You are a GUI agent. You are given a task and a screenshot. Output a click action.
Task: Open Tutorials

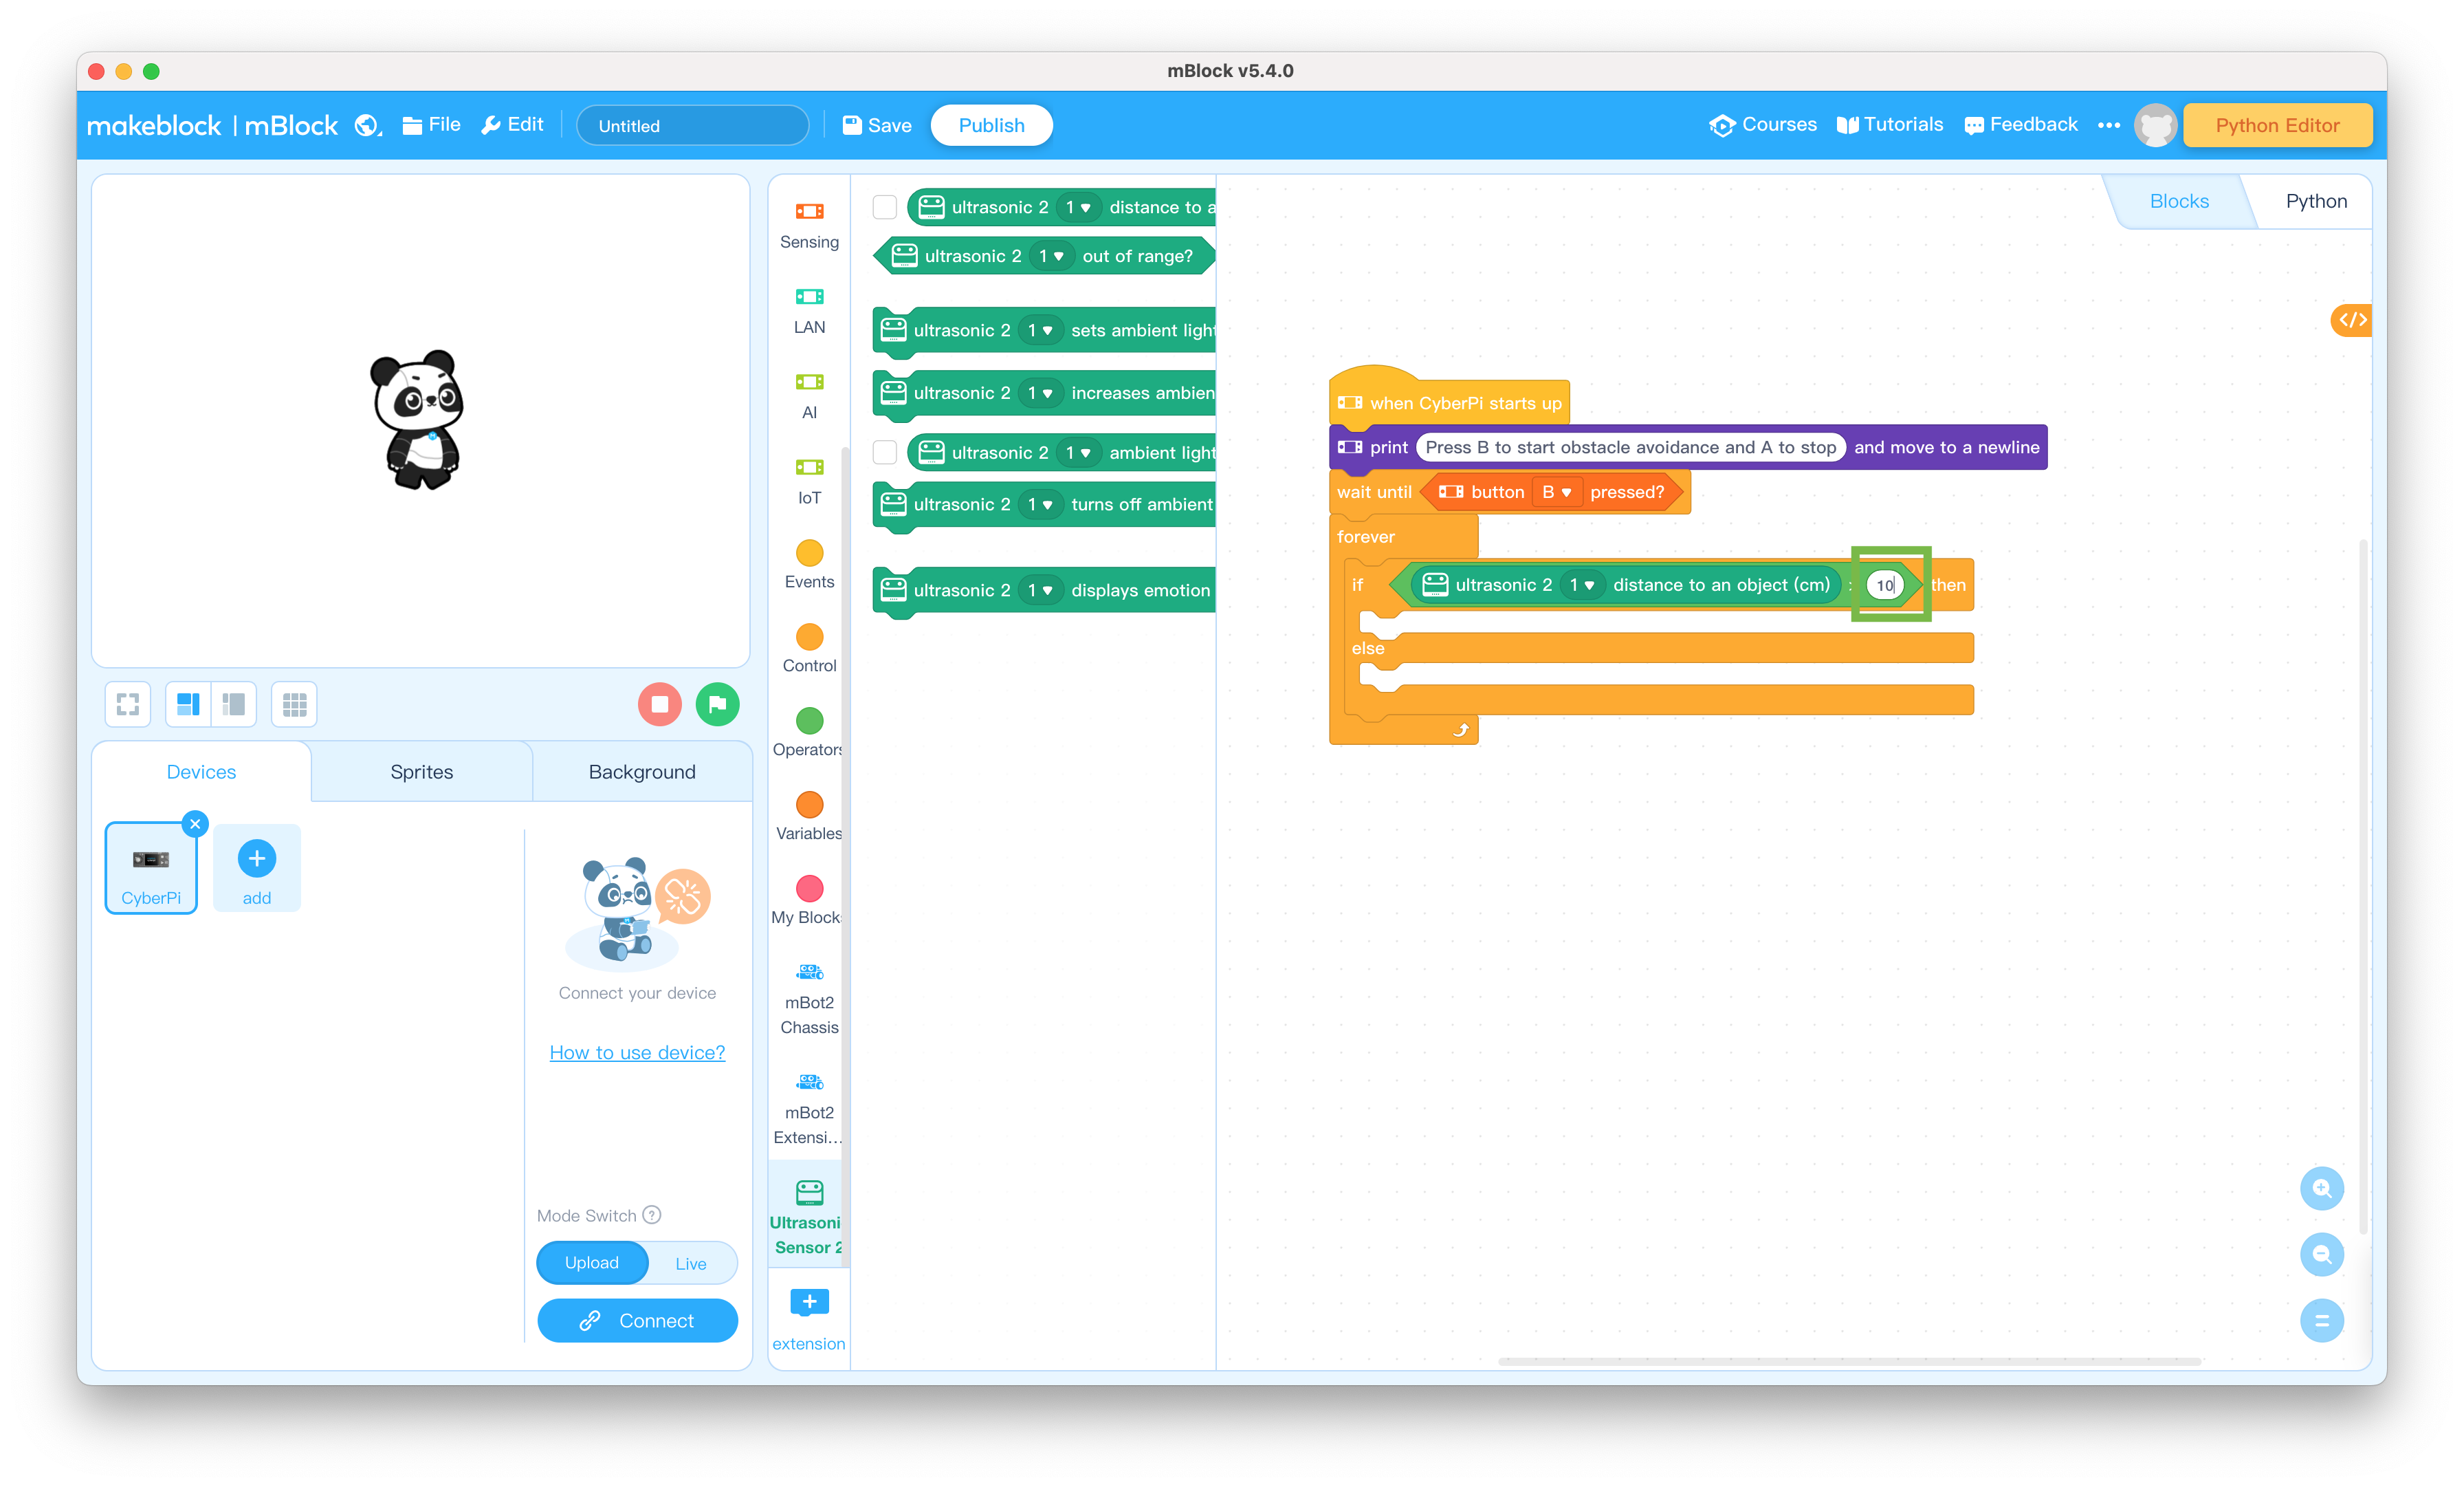coord(1890,125)
